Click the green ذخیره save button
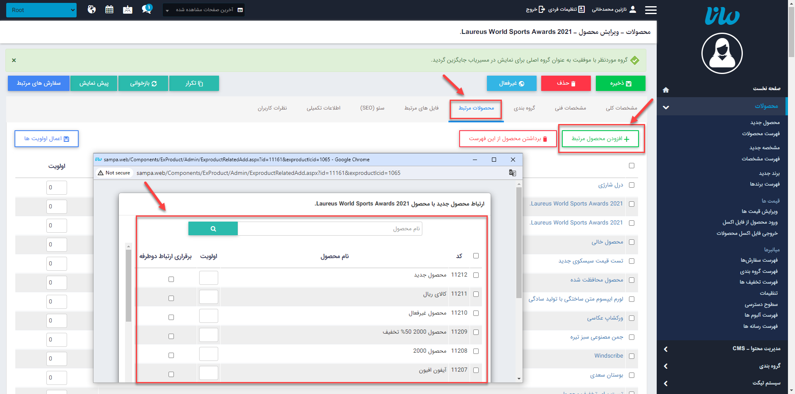The width and height of the screenshot is (795, 394). 620,83
